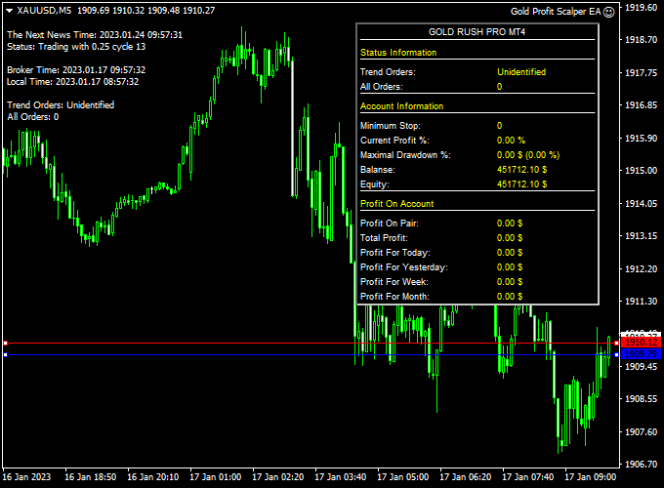Click the Balanse value 451712.10 $
Image resolution: width=664 pixels, height=488 pixels.
click(521, 169)
